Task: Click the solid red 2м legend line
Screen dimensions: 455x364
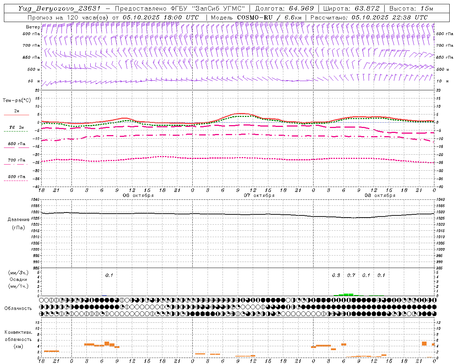Action: (16, 115)
